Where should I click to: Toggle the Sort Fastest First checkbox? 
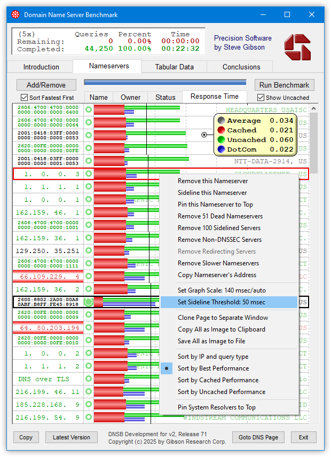tap(24, 98)
